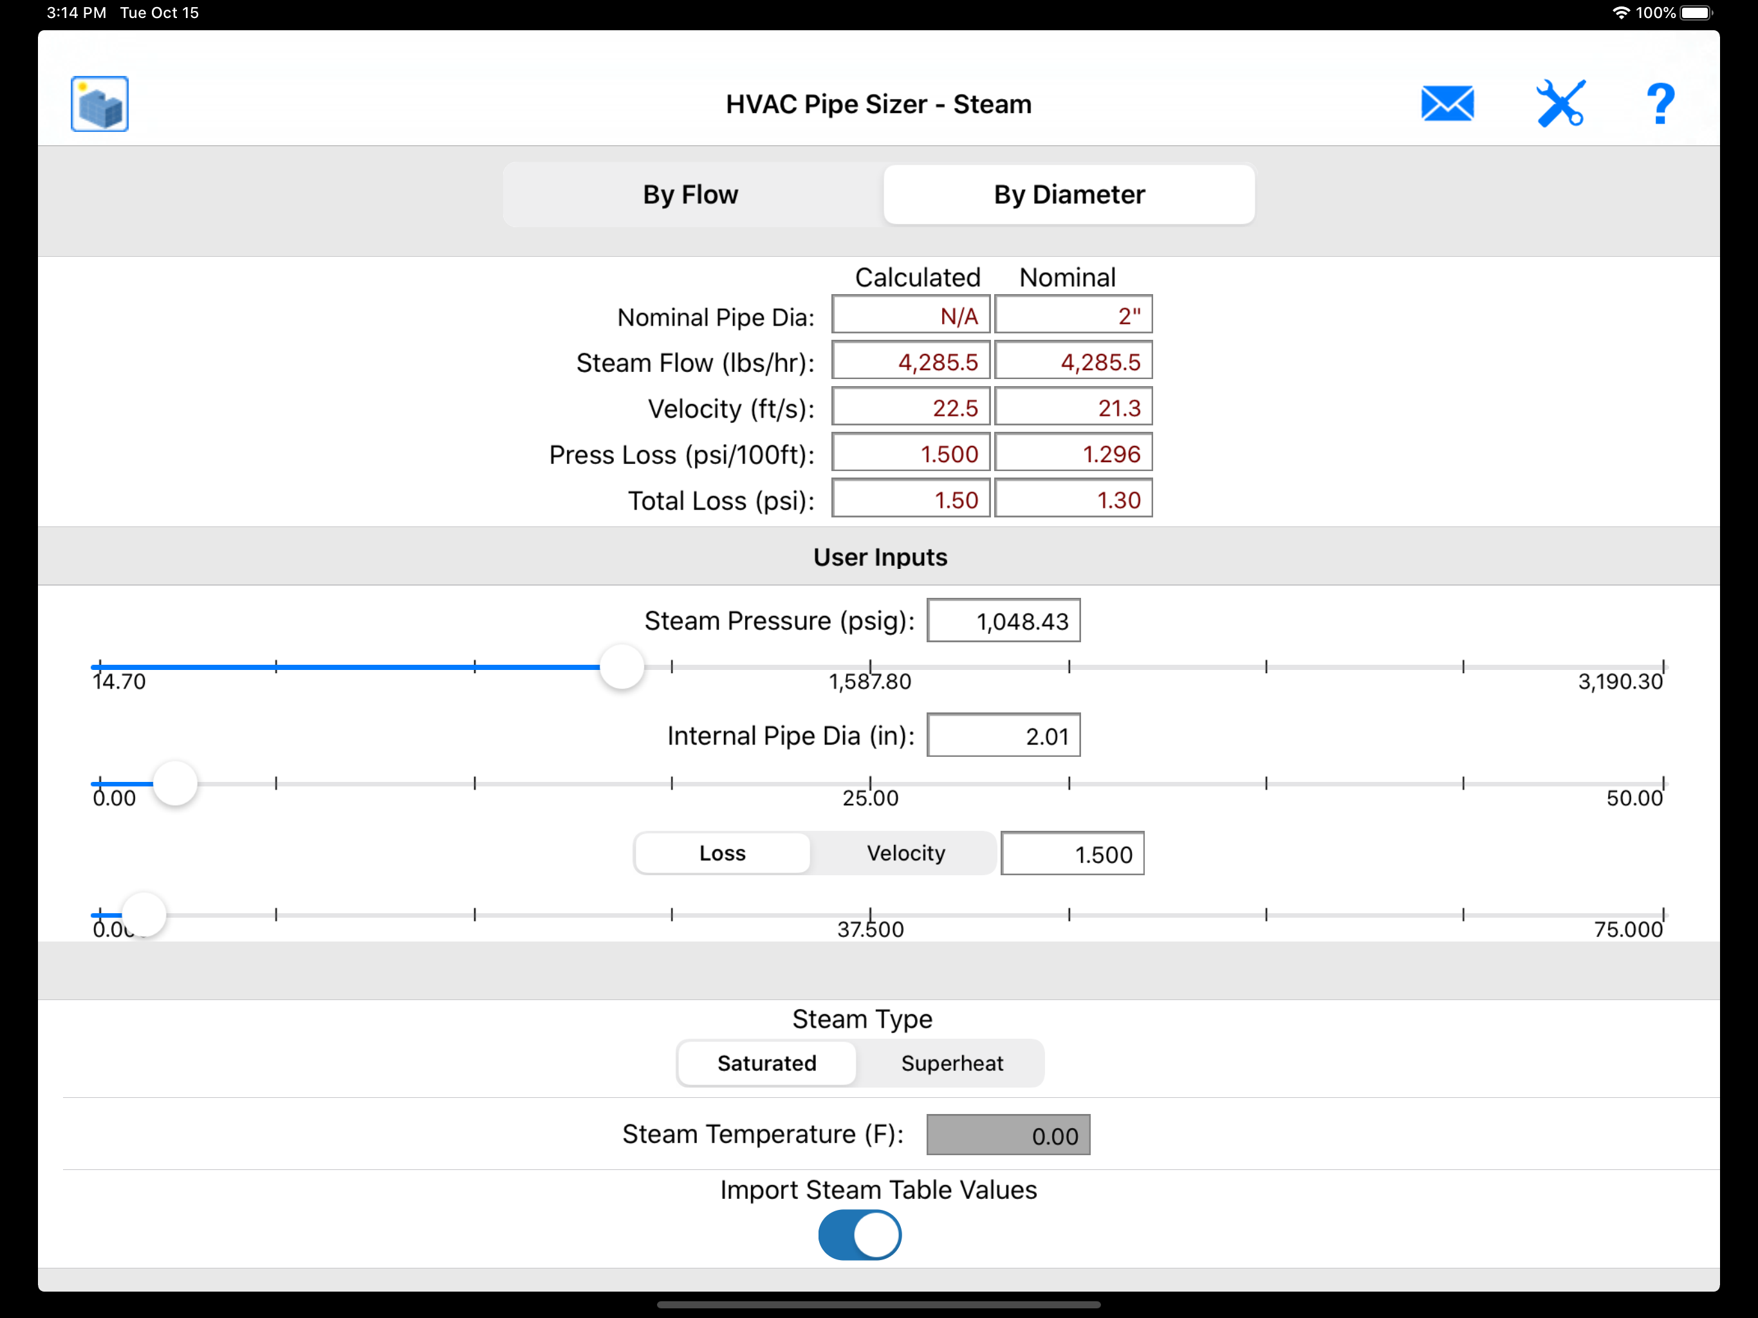Tap the Internal Pipe Dia input field
Image resolution: width=1758 pixels, height=1318 pixels.
1003,736
